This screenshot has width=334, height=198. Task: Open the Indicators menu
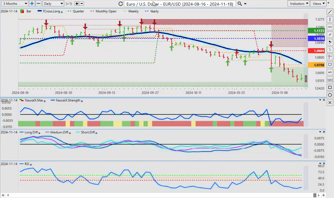tap(299, 4)
